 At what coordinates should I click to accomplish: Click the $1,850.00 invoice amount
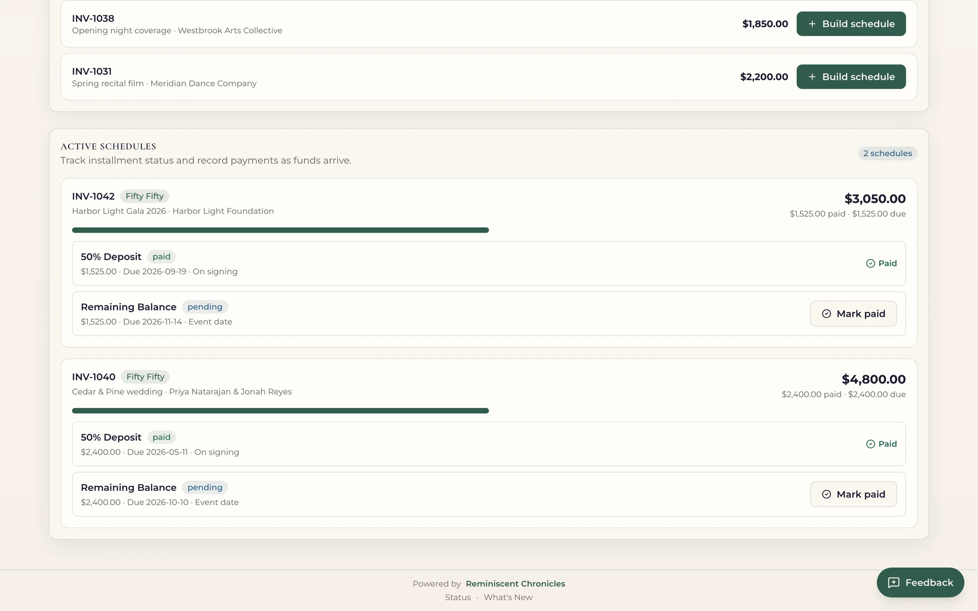(765, 24)
